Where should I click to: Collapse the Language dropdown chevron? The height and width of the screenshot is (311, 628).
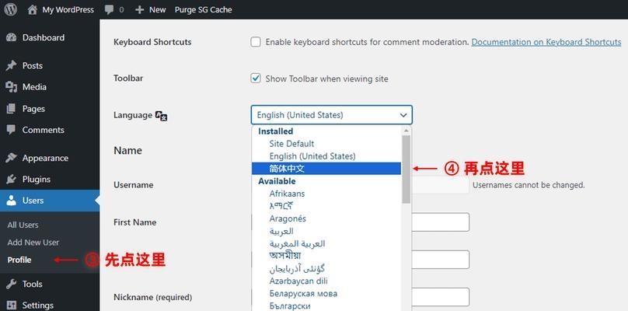[x=403, y=115]
